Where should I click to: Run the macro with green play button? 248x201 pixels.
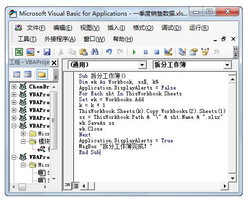134,52
